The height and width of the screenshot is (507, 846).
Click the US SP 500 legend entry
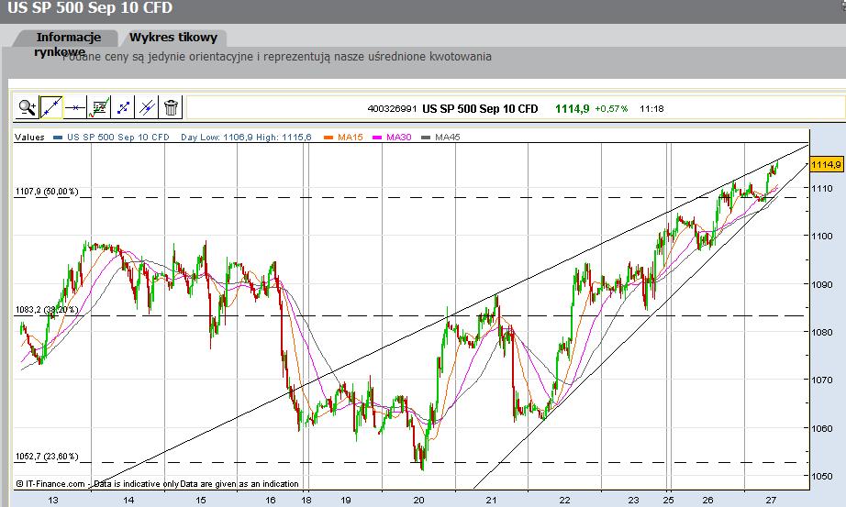click(x=112, y=137)
